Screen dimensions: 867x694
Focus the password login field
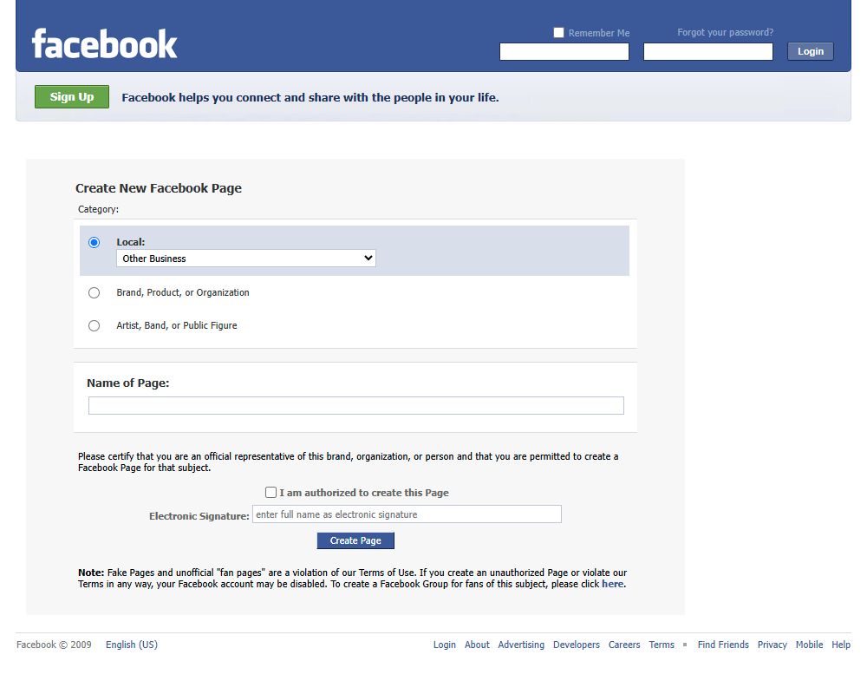[707, 51]
